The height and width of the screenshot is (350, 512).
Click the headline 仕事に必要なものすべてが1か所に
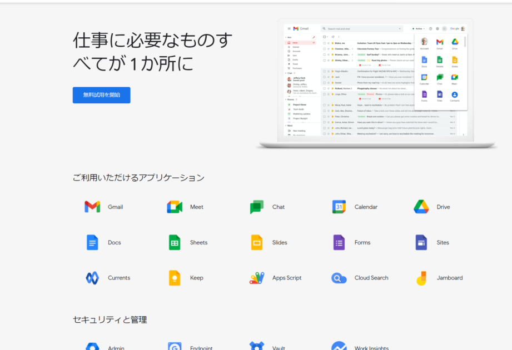[152, 52]
